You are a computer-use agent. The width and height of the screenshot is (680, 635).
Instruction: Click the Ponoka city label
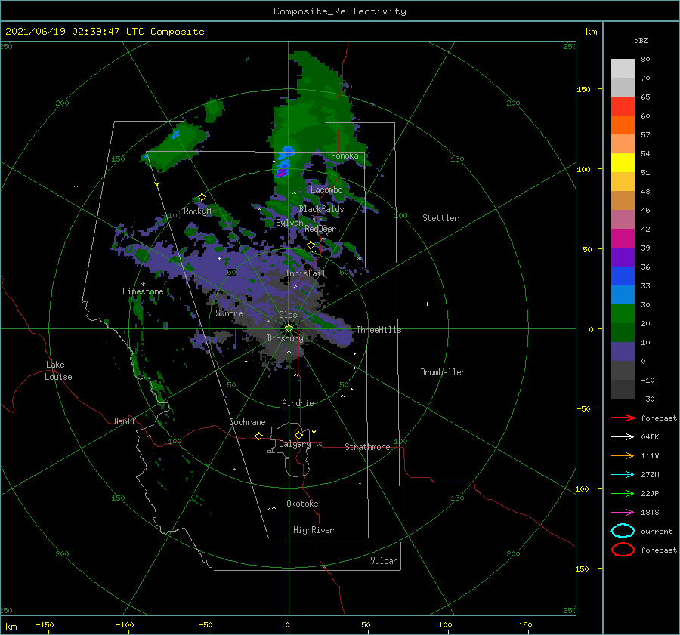(x=345, y=156)
